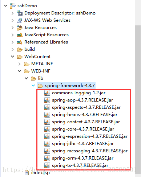The height and width of the screenshot is (177, 141).
Task: Expand the Deployment Descriptor node
Action: tap(13, 13)
